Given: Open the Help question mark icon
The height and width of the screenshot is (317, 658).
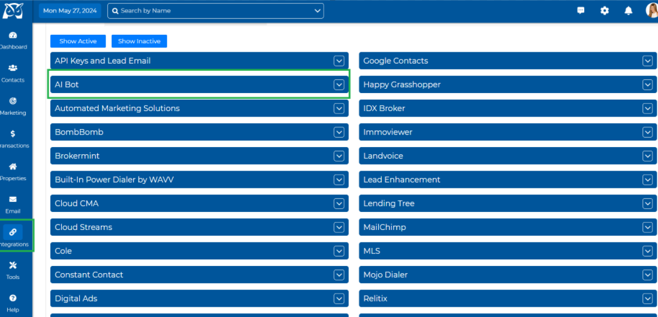Looking at the screenshot, I should click(x=13, y=298).
